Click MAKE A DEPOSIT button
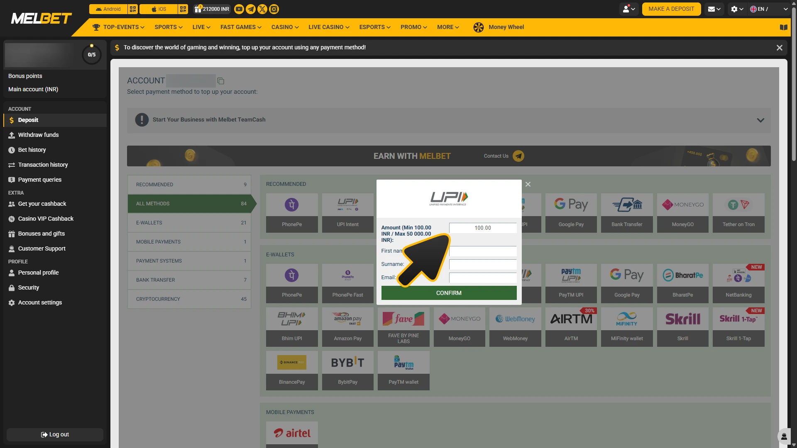Image resolution: width=797 pixels, height=448 pixels. pos(671,9)
